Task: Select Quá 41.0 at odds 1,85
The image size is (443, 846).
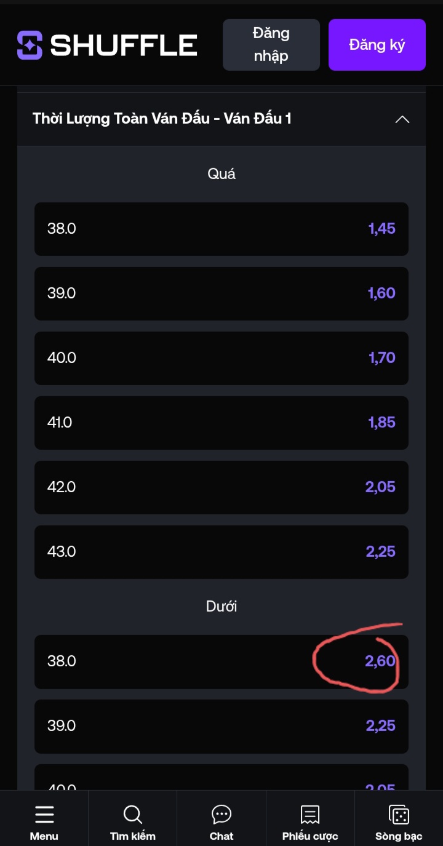Action: click(x=221, y=423)
